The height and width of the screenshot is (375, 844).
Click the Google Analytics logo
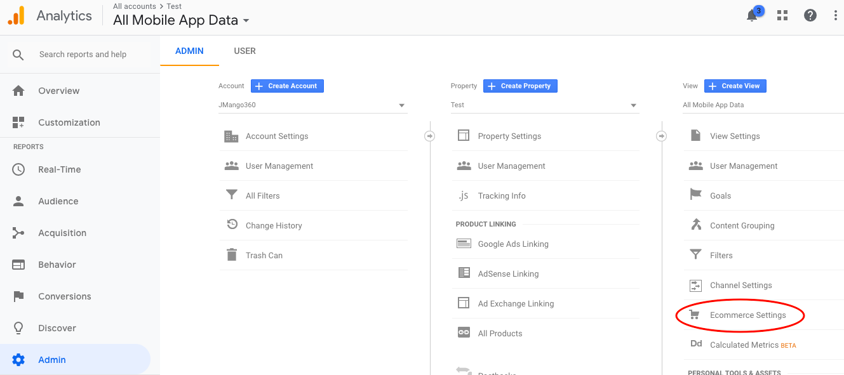[x=17, y=16]
